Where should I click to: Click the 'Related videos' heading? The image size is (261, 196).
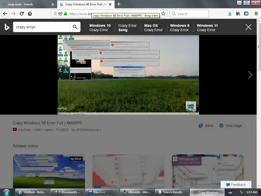(26, 146)
